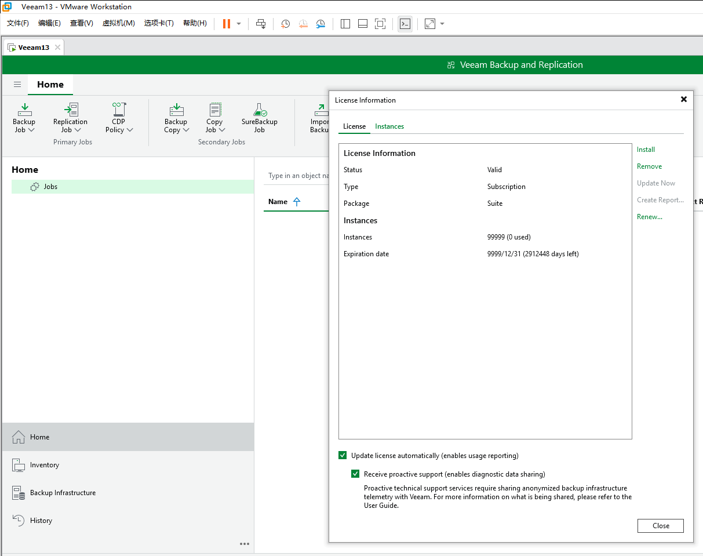Image resolution: width=703 pixels, height=556 pixels.
Task: Open the History view in sidebar
Action: point(41,521)
